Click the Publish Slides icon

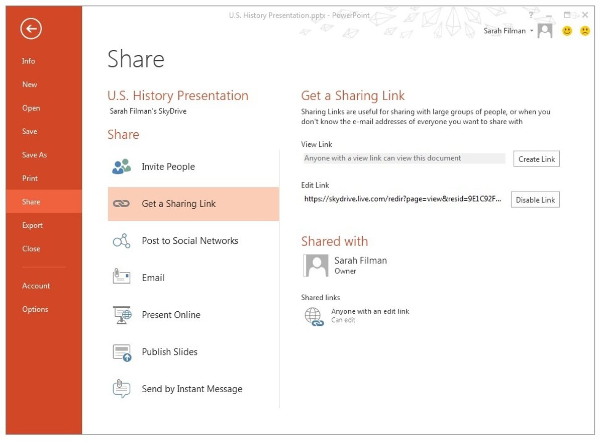(122, 352)
